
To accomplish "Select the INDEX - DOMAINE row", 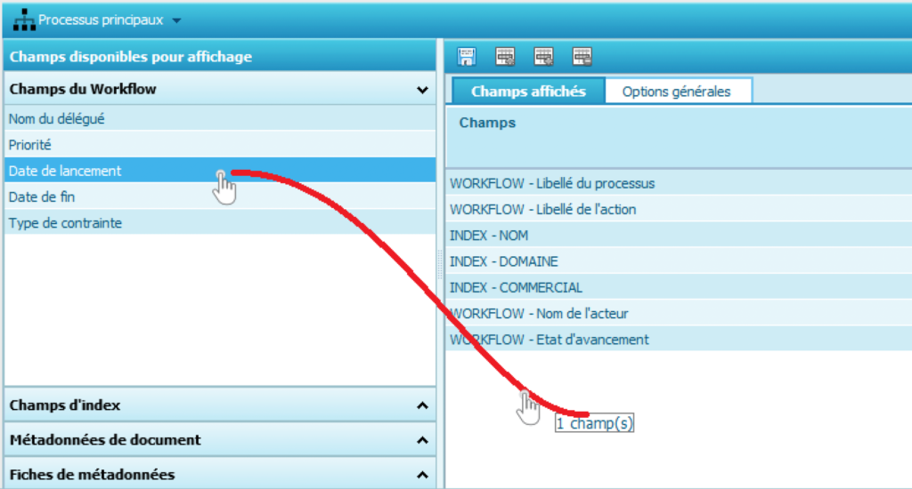I will coord(504,261).
